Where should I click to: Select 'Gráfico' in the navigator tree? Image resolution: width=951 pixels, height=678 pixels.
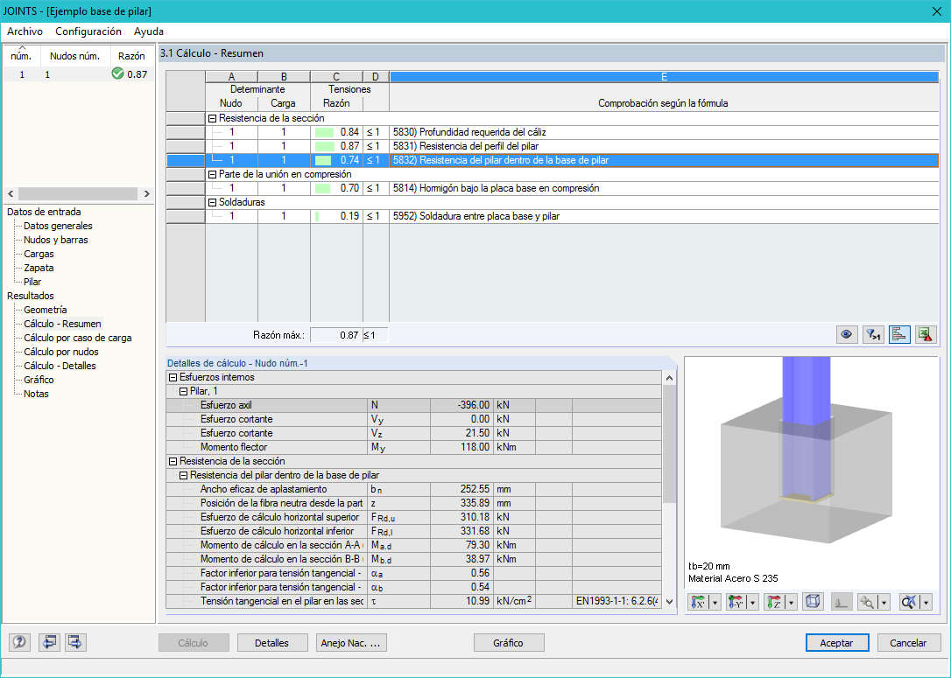click(x=39, y=380)
